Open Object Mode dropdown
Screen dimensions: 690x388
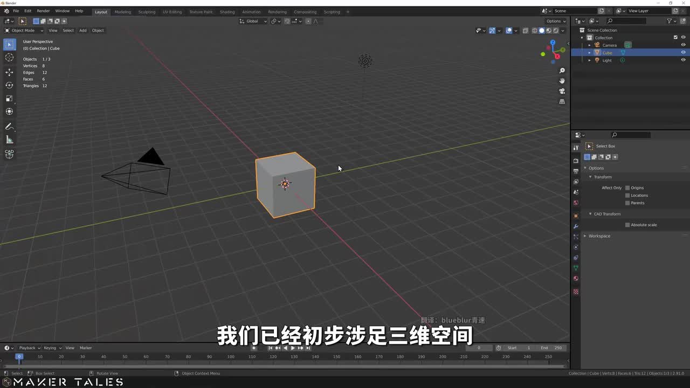click(x=24, y=30)
